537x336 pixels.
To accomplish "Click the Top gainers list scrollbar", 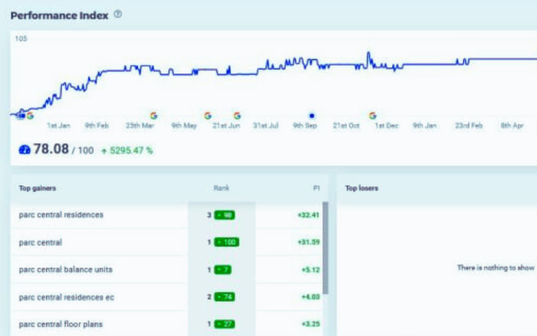I will coord(326,249).
